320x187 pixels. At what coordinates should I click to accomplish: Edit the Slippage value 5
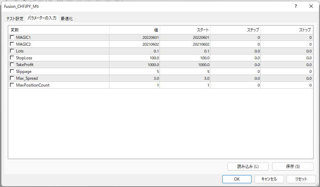(135, 72)
